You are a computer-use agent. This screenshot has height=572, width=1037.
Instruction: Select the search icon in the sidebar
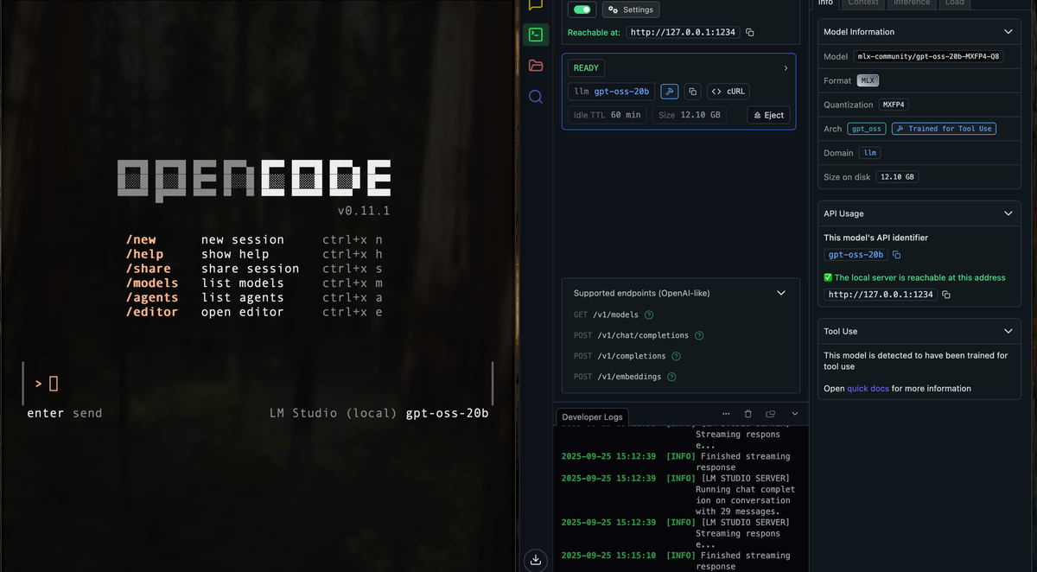[x=536, y=95]
